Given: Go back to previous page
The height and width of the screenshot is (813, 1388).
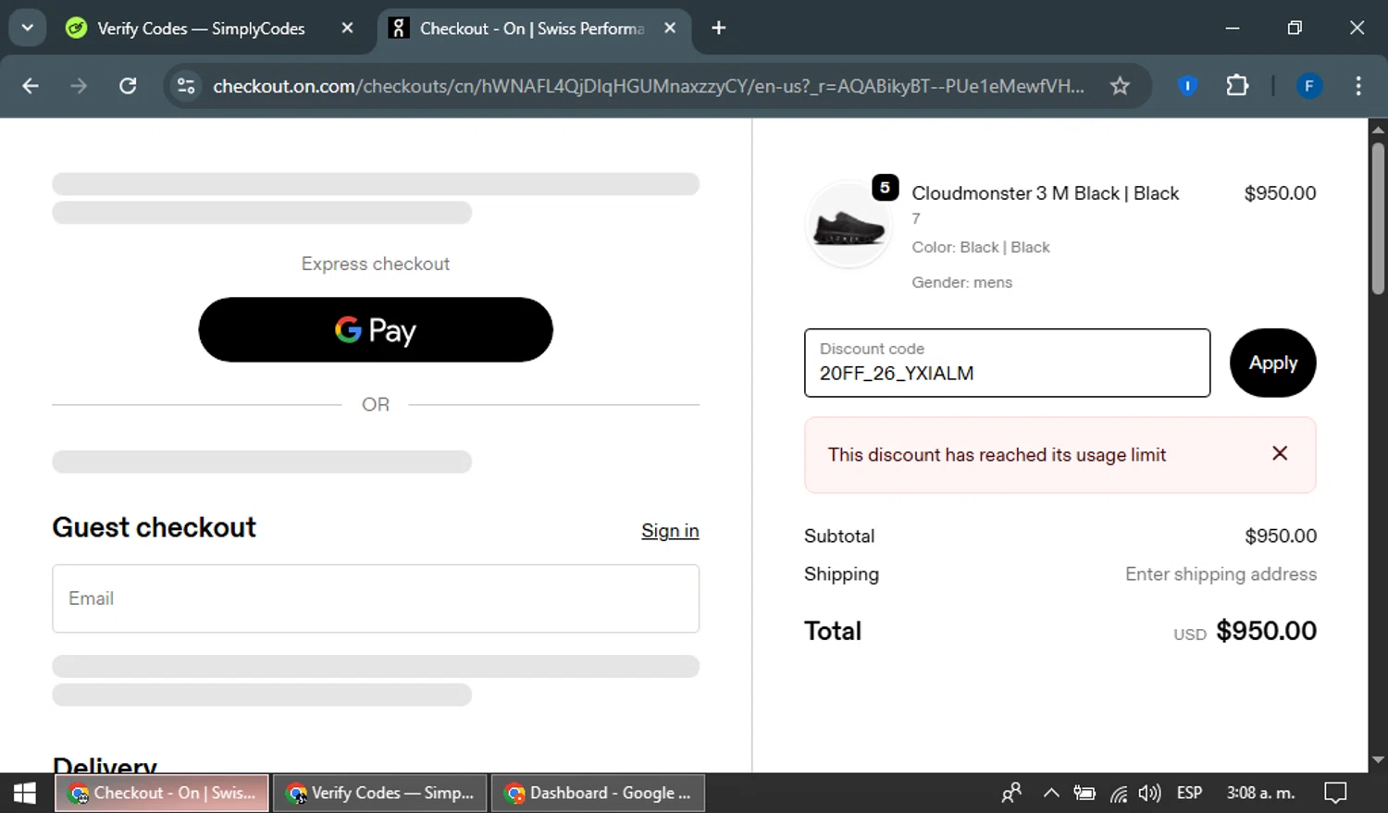Looking at the screenshot, I should (x=31, y=86).
